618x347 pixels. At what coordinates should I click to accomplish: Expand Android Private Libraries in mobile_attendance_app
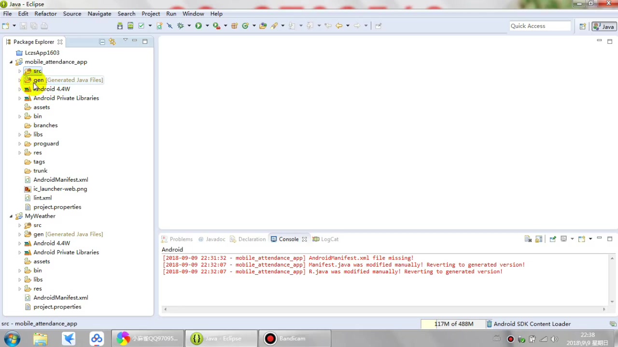(x=20, y=98)
